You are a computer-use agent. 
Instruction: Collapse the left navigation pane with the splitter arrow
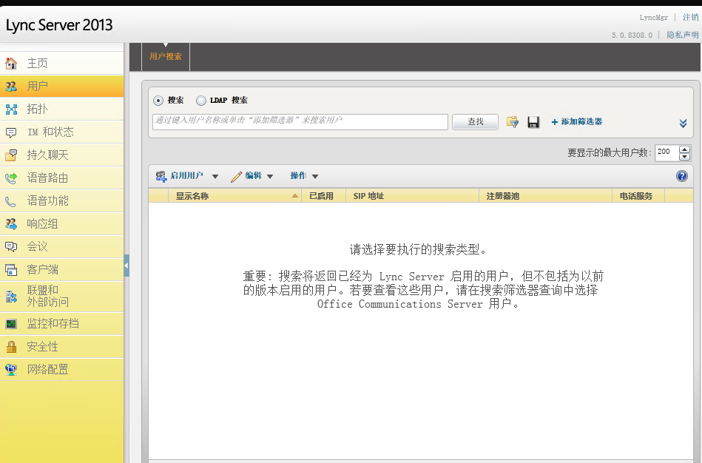[x=126, y=266]
